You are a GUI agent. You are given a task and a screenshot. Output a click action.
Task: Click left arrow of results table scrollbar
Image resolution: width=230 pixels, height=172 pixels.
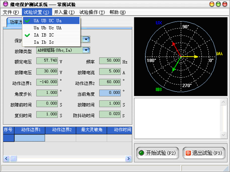click(x=6, y=159)
